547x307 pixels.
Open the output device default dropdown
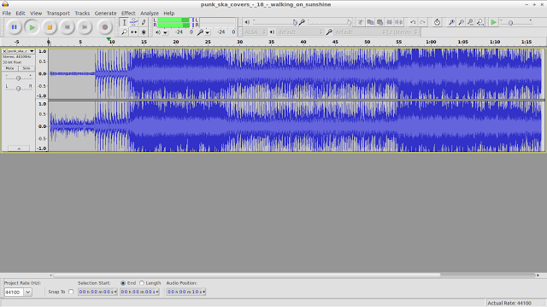point(300,32)
